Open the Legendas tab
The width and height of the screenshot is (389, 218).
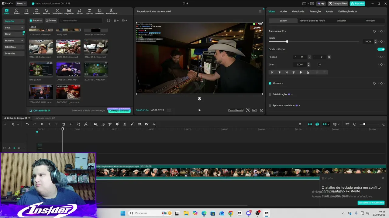click(69, 12)
